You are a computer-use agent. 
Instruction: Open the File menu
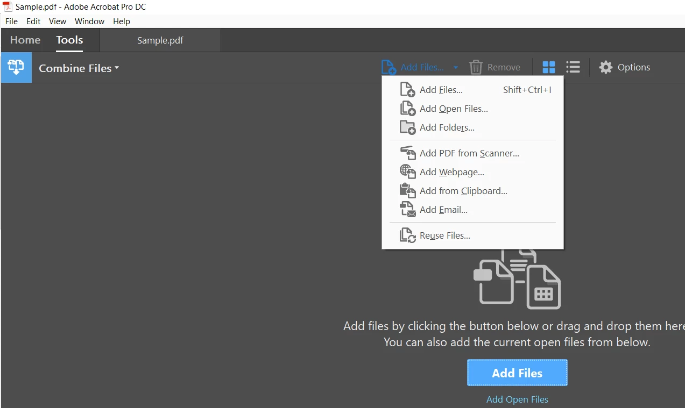coord(11,22)
